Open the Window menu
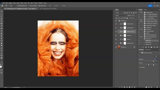 [x=40, y=3]
